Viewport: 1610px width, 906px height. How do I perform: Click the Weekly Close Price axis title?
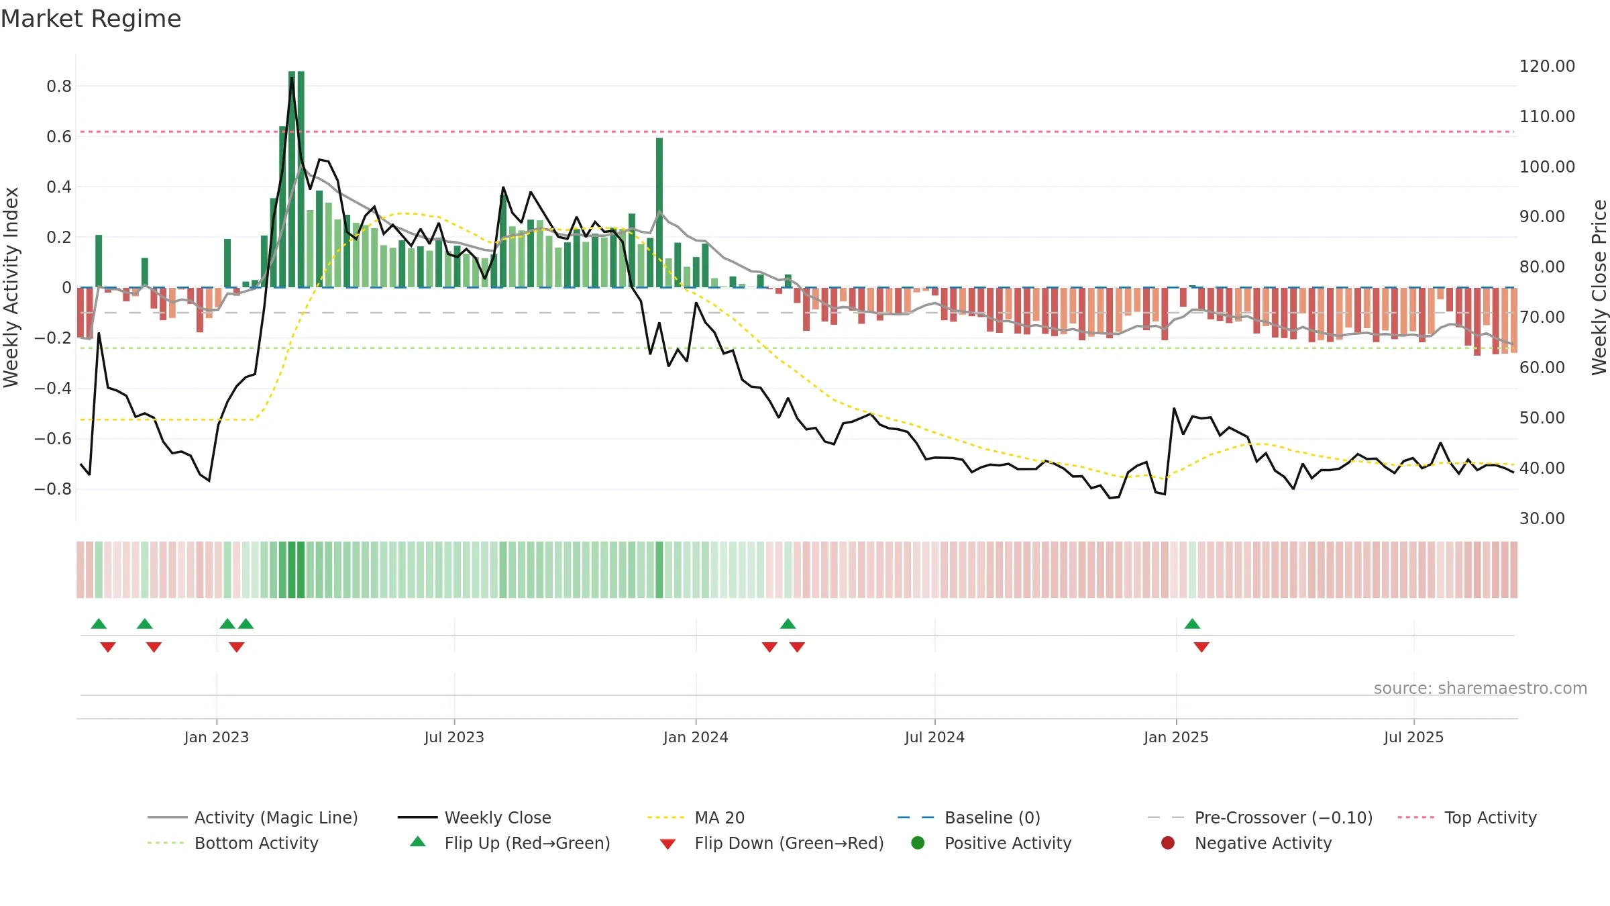point(1599,287)
